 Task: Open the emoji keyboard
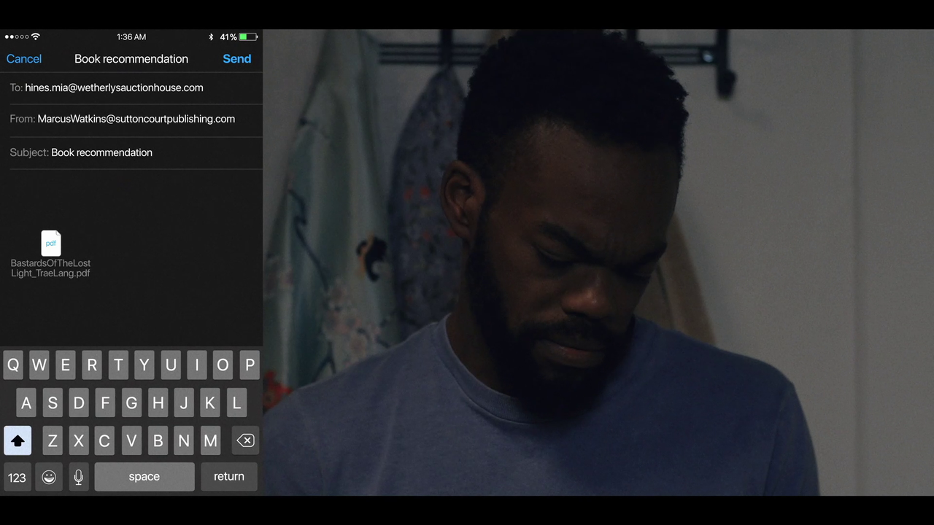49,477
